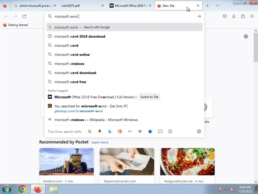Search history using the clock icon
Image resolution: width=258 pixels, height=194 pixels.
tap(170, 131)
